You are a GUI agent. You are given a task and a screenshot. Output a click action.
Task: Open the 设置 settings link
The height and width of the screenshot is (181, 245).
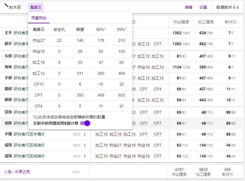[203, 8]
